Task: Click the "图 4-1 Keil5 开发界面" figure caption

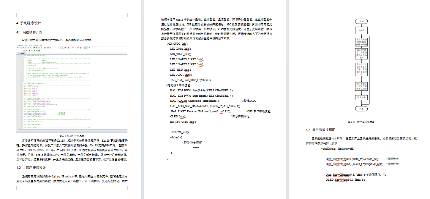Action: (x=72, y=135)
